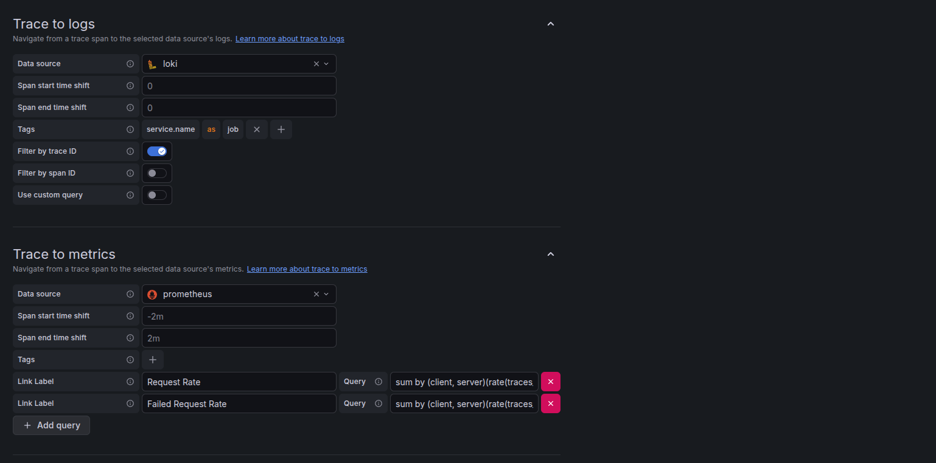The width and height of the screenshot is (936, 463).
Task: Collapse the Trace to metrics section
Action: tap(550, 254)
